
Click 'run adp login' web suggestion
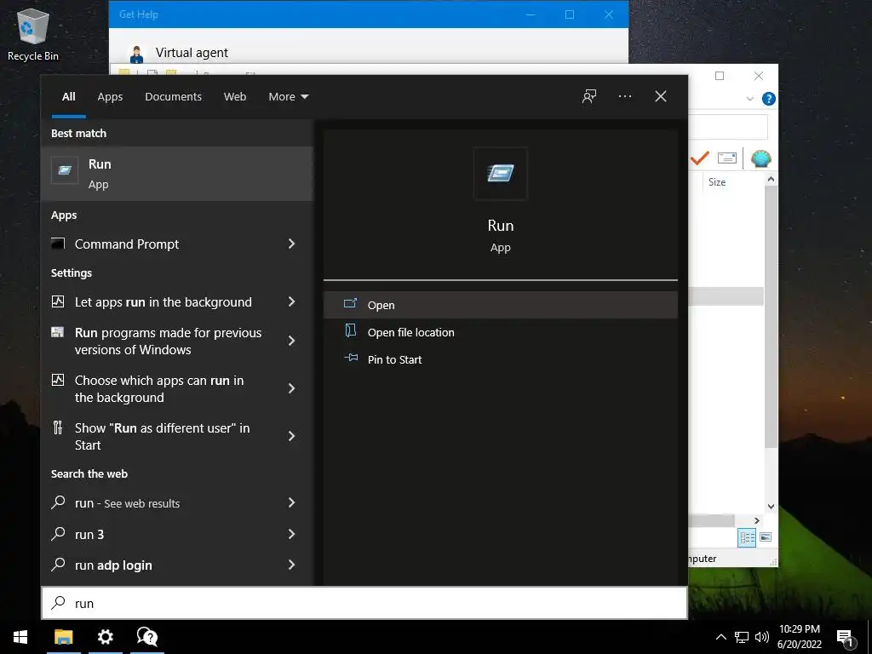click(x=113, y=565)
